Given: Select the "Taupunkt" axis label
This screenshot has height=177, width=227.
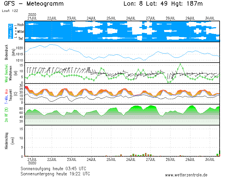Looking at the screenshot, I should coord(10,95).
